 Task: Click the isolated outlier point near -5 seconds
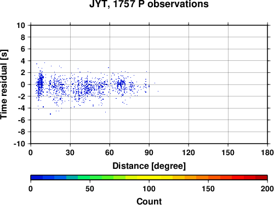[x=50, y=114]
